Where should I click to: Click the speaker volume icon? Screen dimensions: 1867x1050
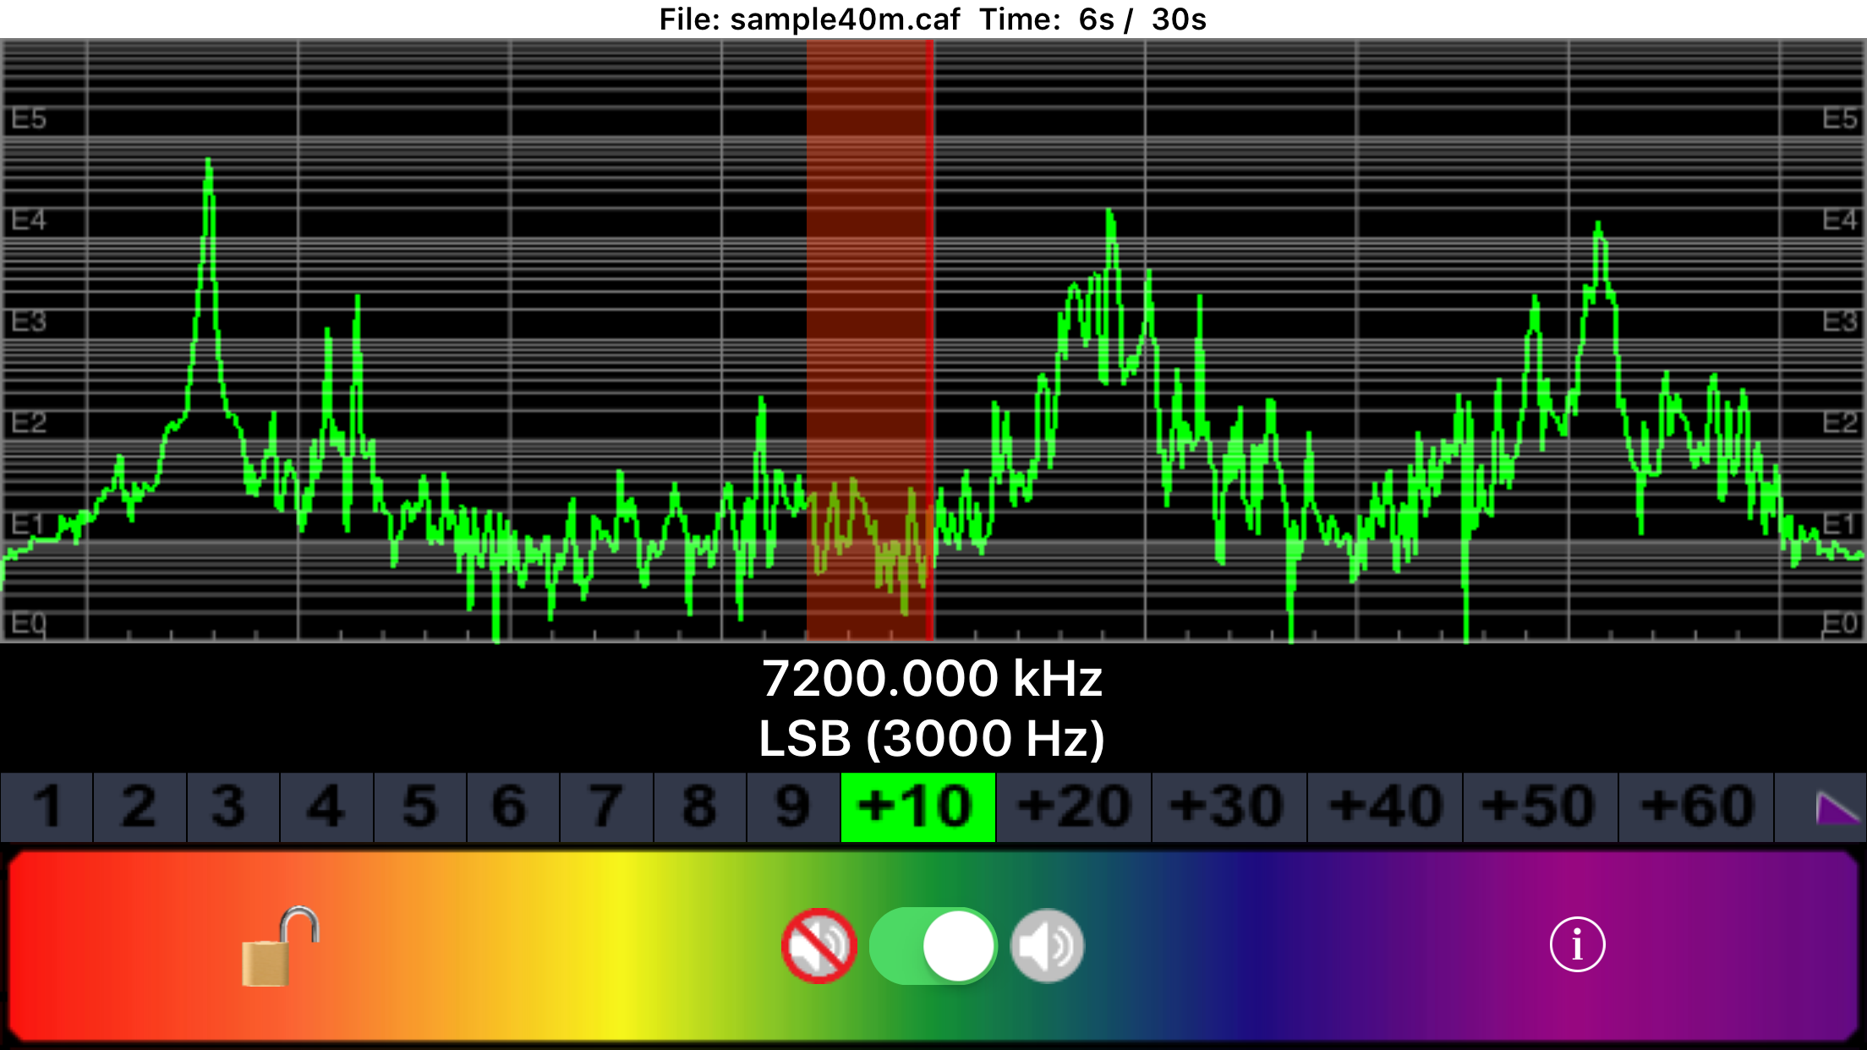[x=1046, y=947]
